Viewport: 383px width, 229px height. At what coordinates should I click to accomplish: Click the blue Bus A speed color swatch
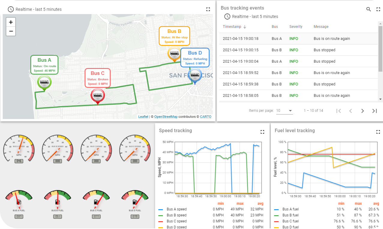pyautogui.click(x=160, y=210)
